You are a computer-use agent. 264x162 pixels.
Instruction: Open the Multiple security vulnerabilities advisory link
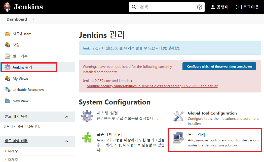(x=152, y=86)
